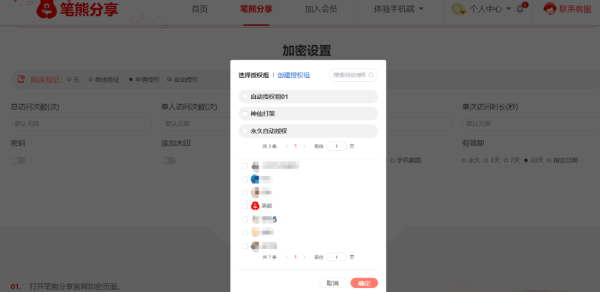Open the 加入会员 nav item
Viewport: 600px width, 292px height.
(321, 9)
